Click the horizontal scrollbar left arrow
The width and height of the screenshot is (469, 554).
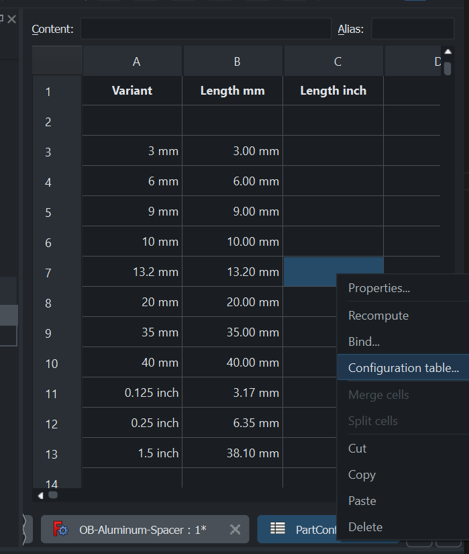pos(40,496)
